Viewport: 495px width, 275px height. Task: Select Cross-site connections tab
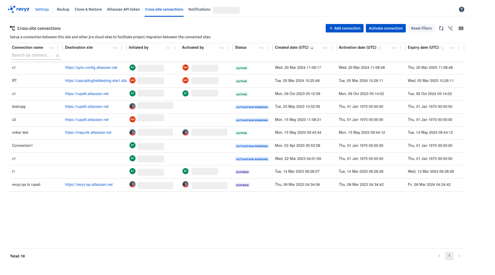point(164,9)
